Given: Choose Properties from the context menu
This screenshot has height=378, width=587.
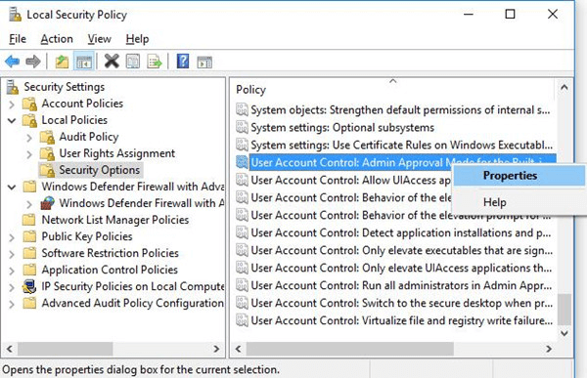Looking at the screenshot, I should pos(519,176).
